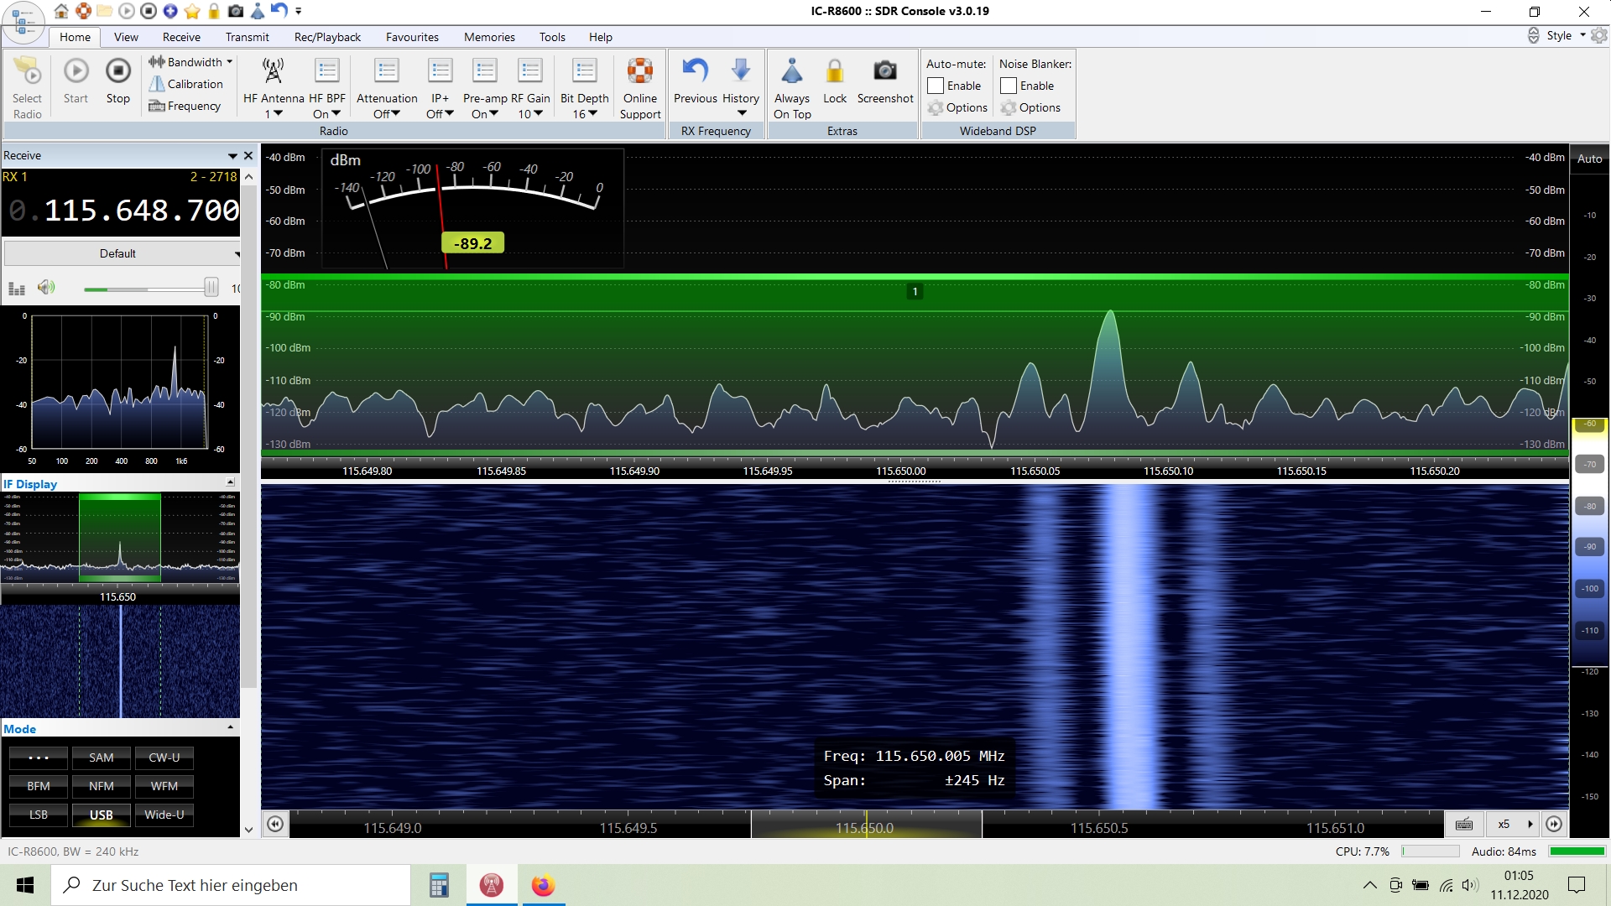This screenshot has height=906, width=1611.
Task: Click the more modes ellipsis button
Action: click(39, 758)
